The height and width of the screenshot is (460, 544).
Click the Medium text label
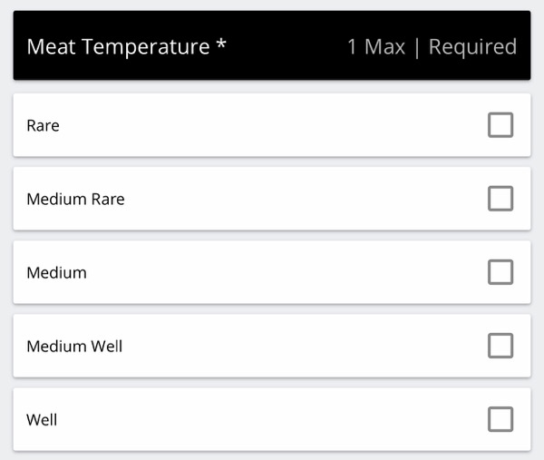click(x=56, y=273)
